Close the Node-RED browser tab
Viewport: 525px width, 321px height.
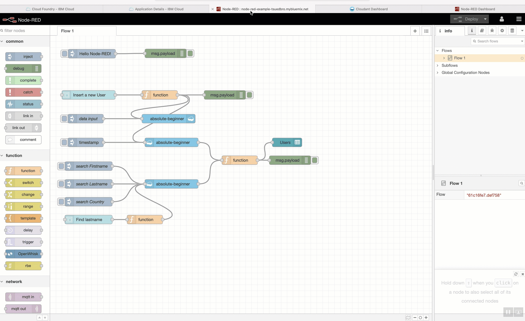pyautogui.click(x=212, y=9)
